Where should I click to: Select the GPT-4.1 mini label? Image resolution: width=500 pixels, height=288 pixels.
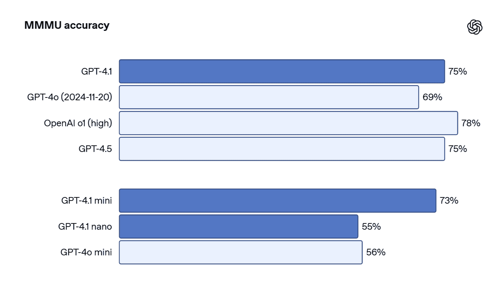(87, 201)
